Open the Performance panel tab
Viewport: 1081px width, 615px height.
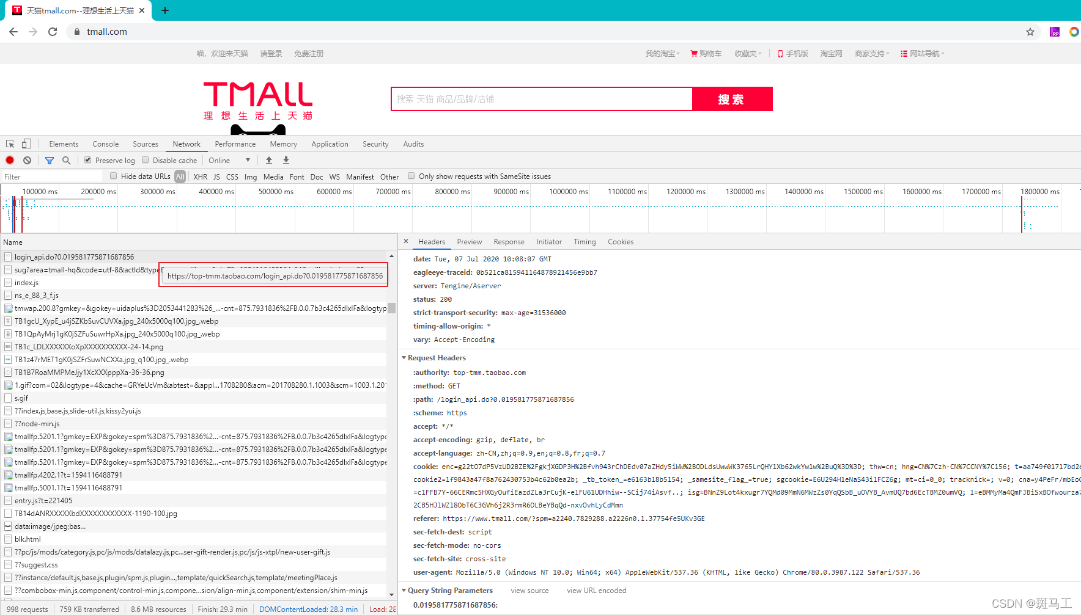(235, 144)
